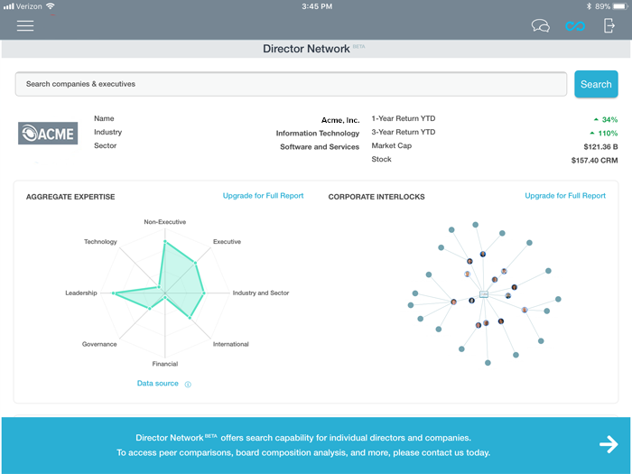Tap the Bluetooth status icon

pos(588,6)
